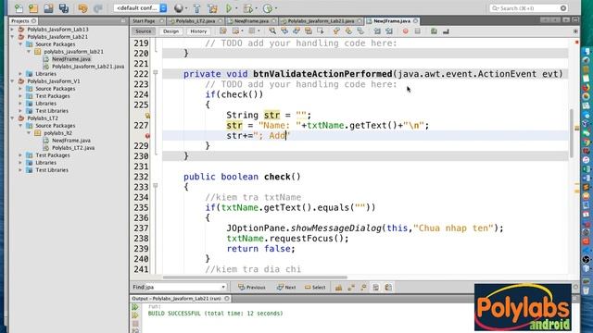
Task: Click the Shift Line Right editor icon
Action: point(389,31)
